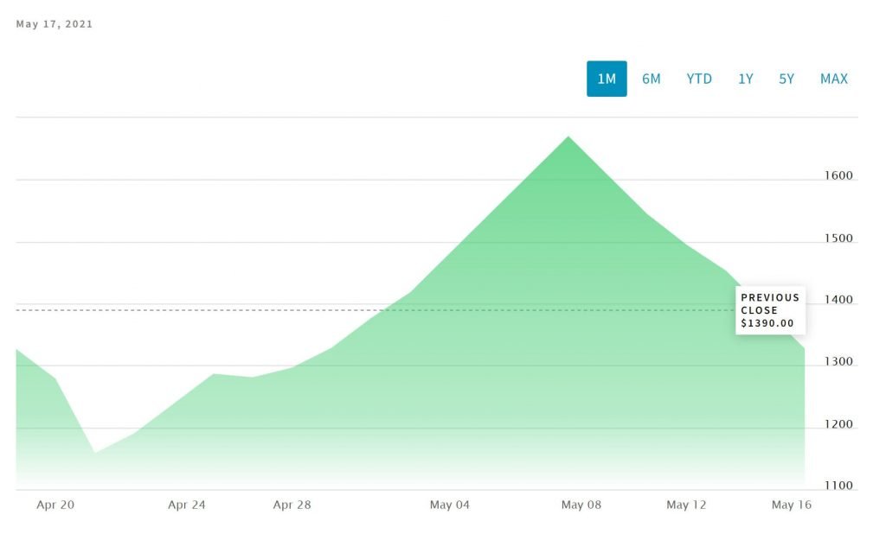
Task: Select the 1200 value on the price axis
Action: [x=838, y=424]
